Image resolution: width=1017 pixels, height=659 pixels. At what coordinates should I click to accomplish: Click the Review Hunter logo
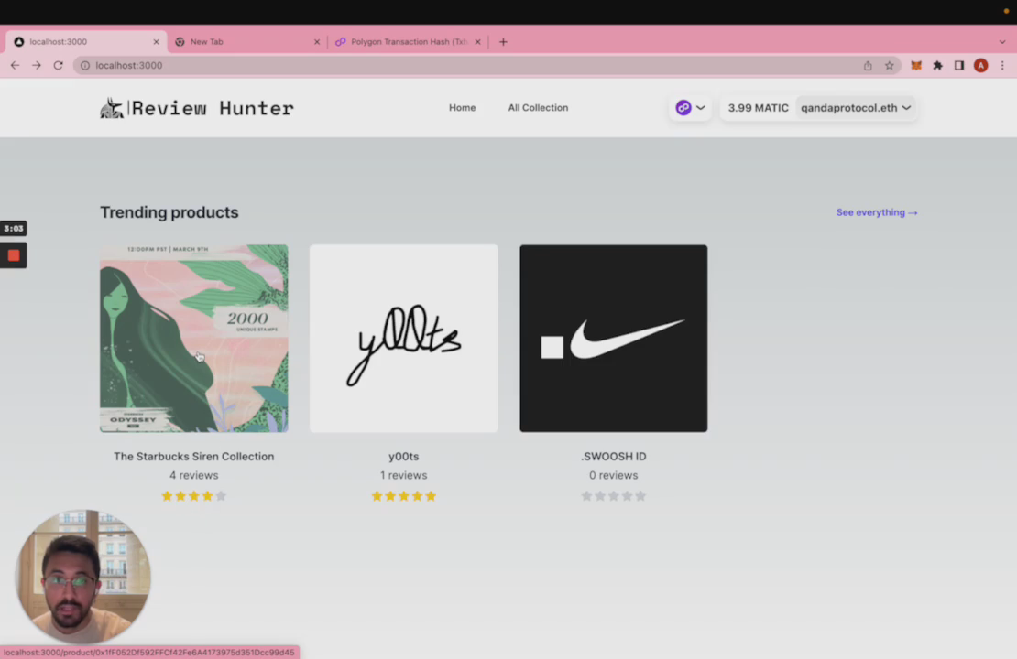point(197,108)
